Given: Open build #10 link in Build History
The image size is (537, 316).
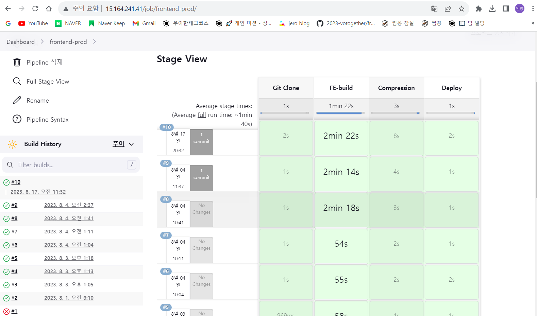Looking at the screenshot, I should (x=16, y=182).
